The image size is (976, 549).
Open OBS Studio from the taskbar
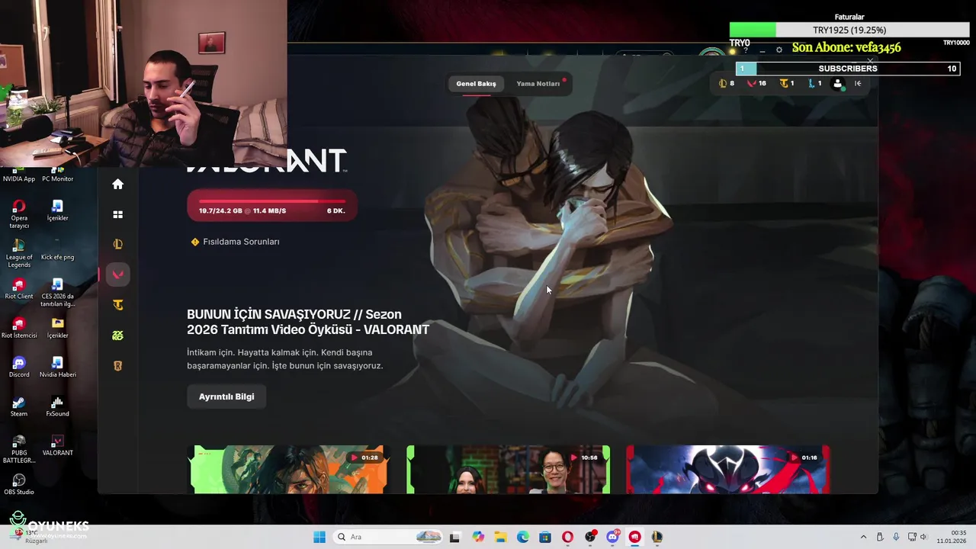(x=590, y=537)
